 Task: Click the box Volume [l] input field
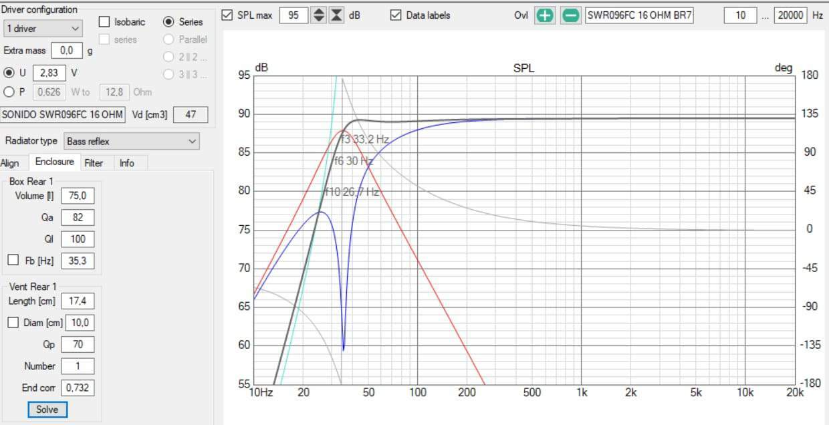pyautogui.click(x=78, y=196)
